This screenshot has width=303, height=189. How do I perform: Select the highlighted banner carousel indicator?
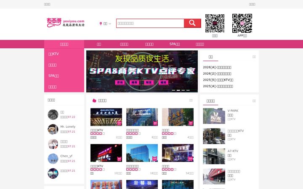click(x=178, y=90)
